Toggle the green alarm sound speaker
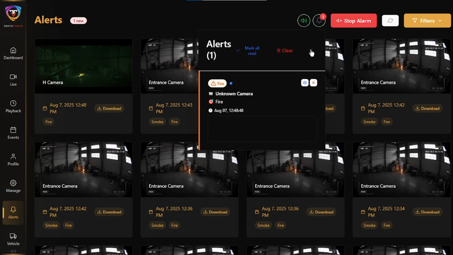The height and width of the screenshot is (255, 453). [304, 21]
